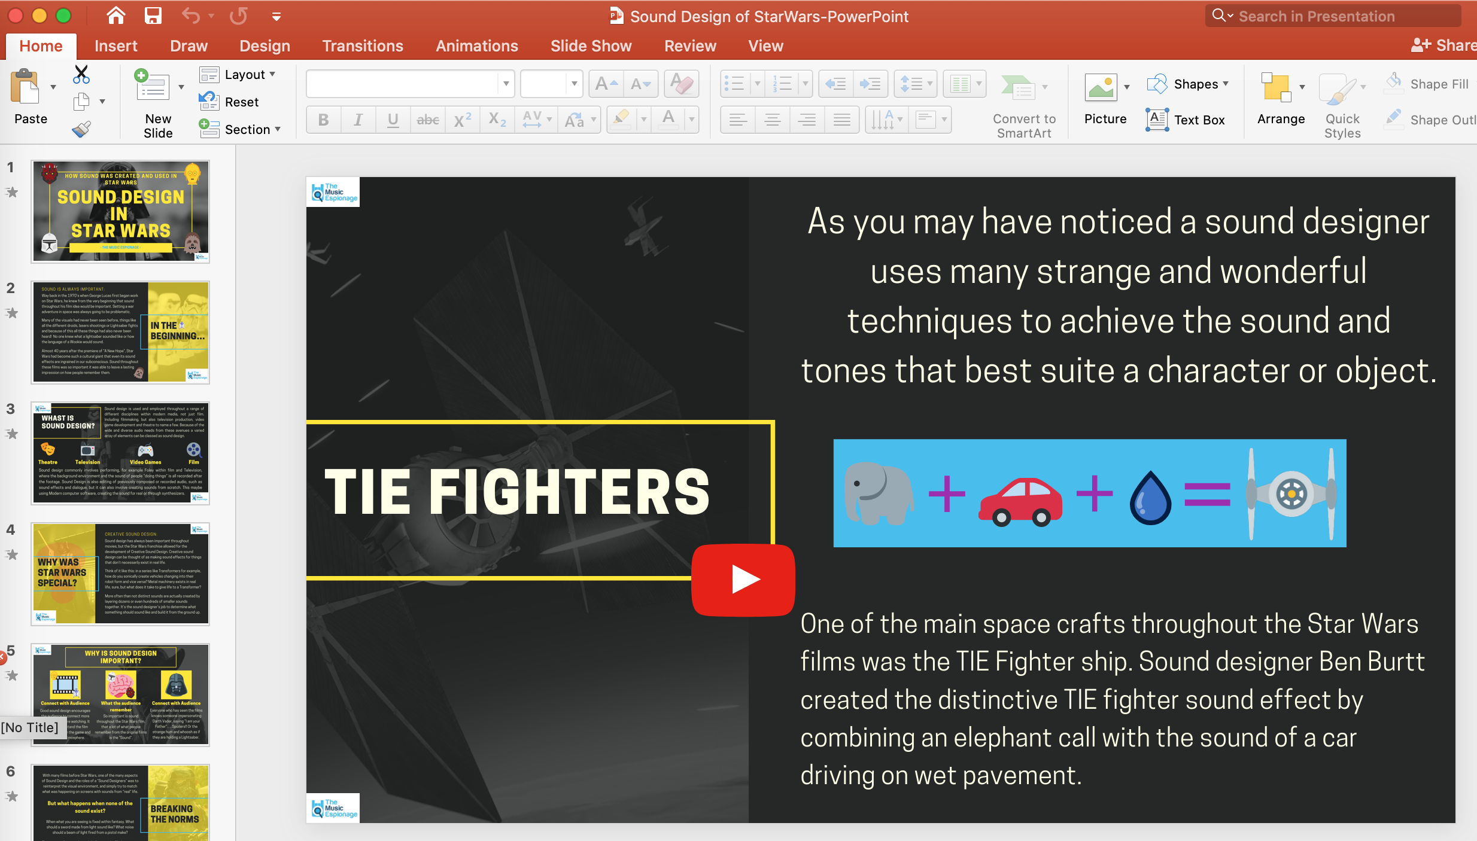Switch to the Animations tab
This screenshot has width=1477, height=841.
pyautogui.click(x=477, y=46)
